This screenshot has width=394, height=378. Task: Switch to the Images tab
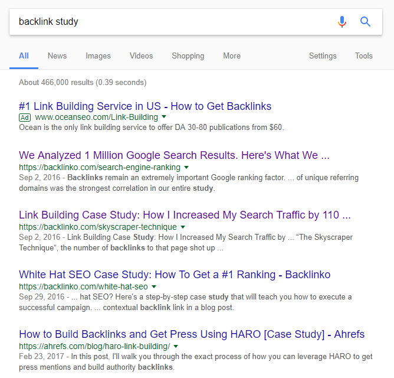click(98, 56)
